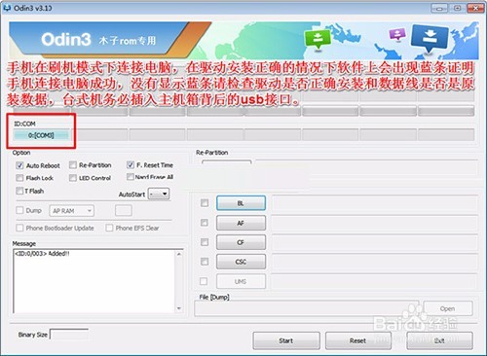Click the small box beside the AP RAM dropdown
This screenshot has width=487, height=356.
(x=124, y=211)
